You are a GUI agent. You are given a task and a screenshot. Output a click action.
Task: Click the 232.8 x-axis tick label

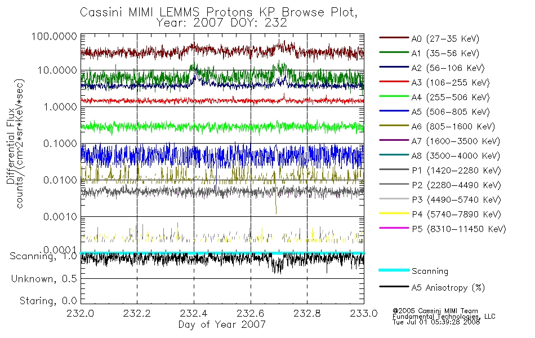click(307, 313)
